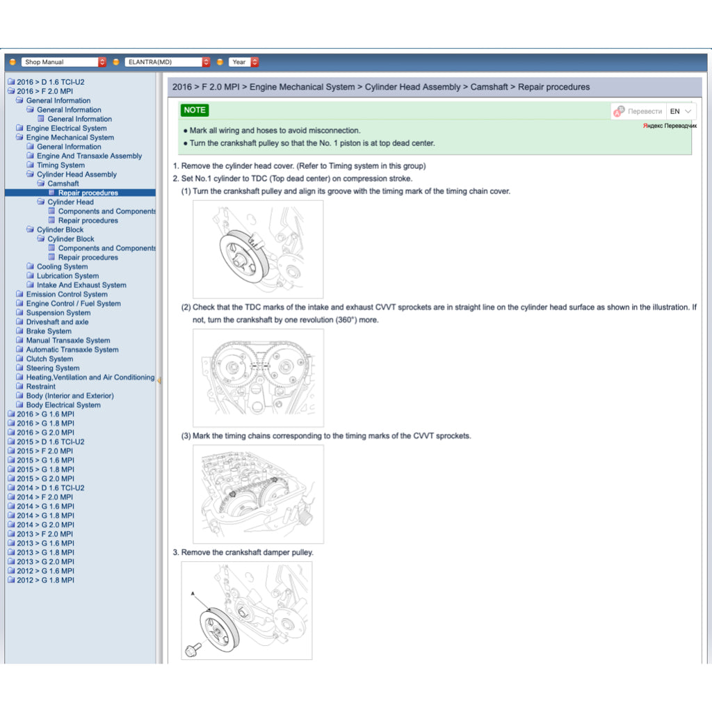Open the Year dropdown selector
This screenshot has width=712, height=712.
coord(245,62)
